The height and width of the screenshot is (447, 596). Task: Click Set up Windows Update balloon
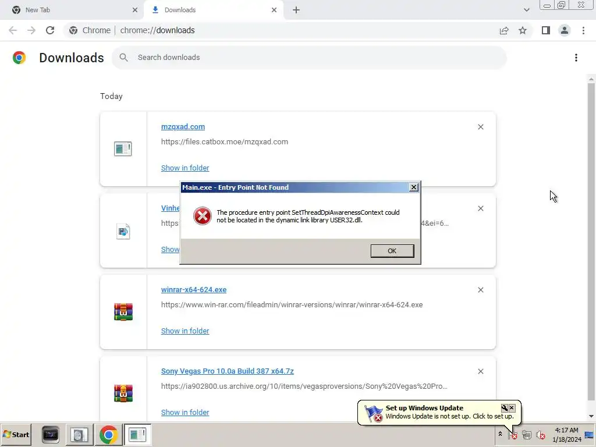click(439, 413)
